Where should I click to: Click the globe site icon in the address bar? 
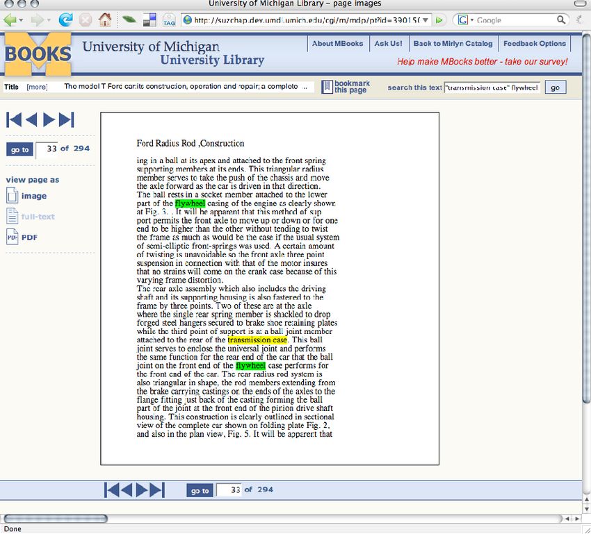point(187,19)
